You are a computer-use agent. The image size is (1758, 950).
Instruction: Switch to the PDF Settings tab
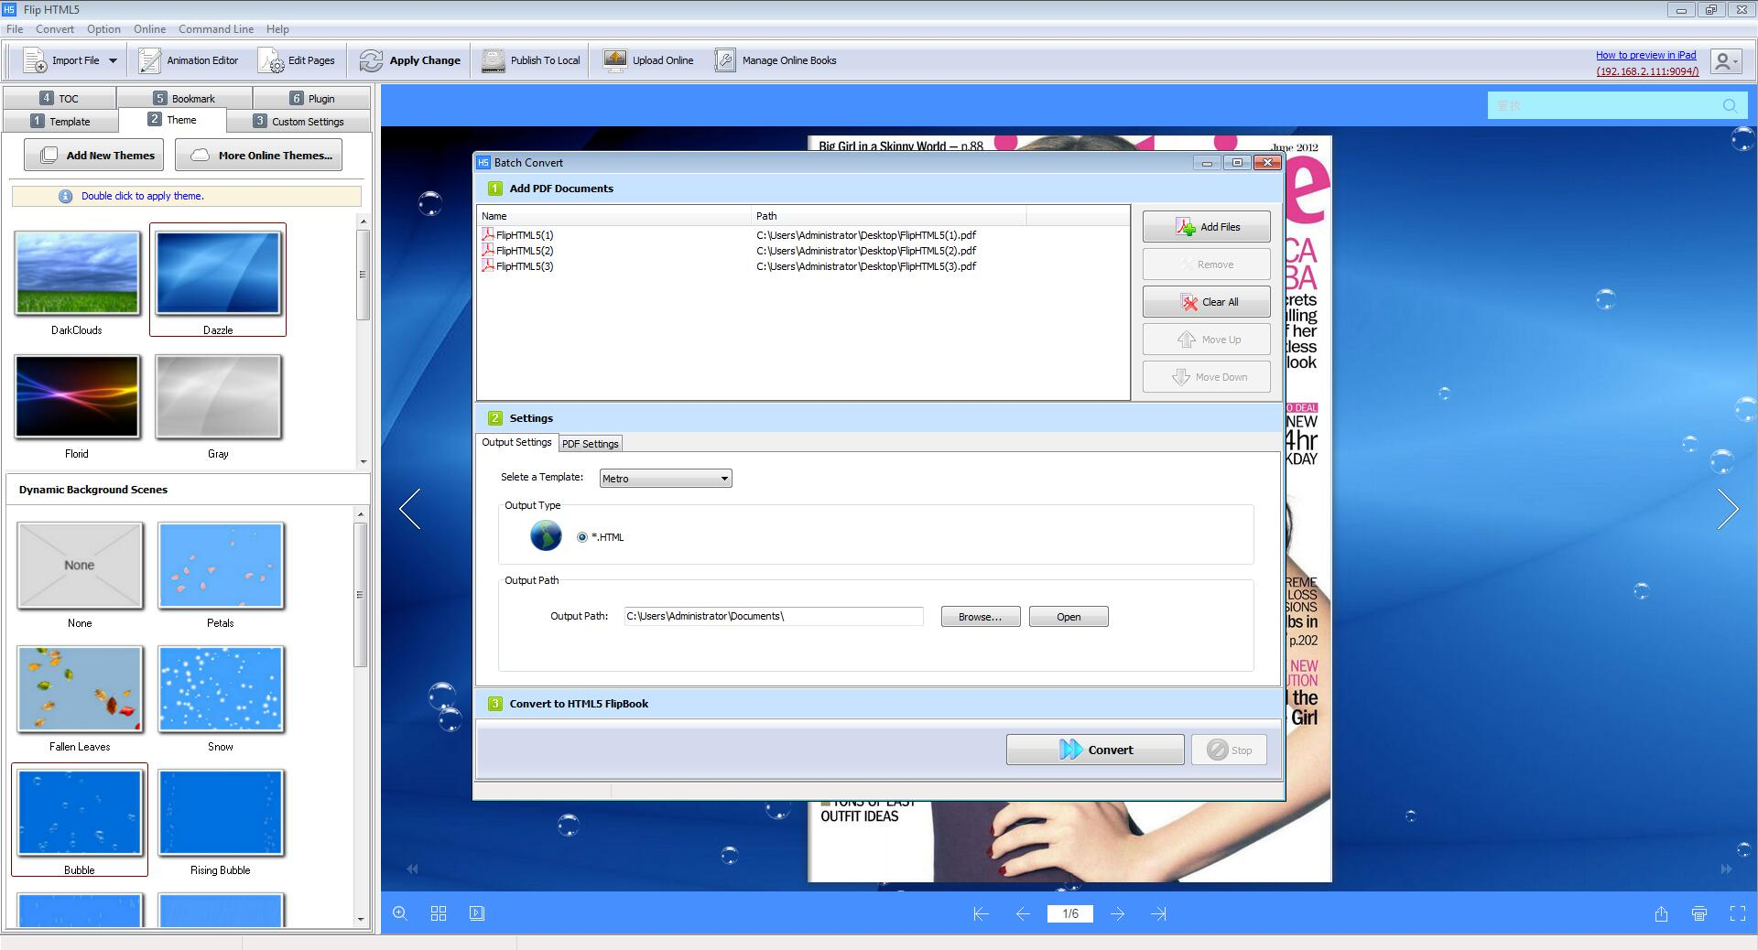coord(591,443)
